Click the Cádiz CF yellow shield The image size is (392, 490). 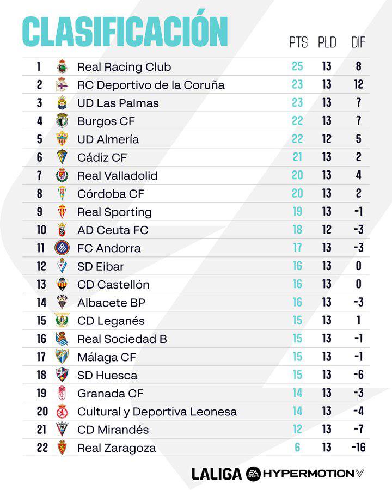coord(62,157)
